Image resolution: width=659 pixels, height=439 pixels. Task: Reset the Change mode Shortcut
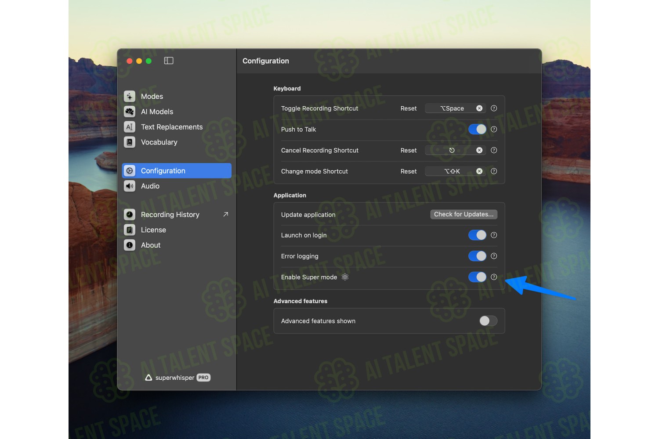pos(409,172)
